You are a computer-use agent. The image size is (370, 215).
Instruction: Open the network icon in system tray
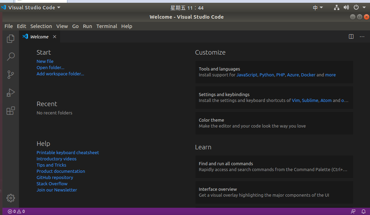[336, 8]
